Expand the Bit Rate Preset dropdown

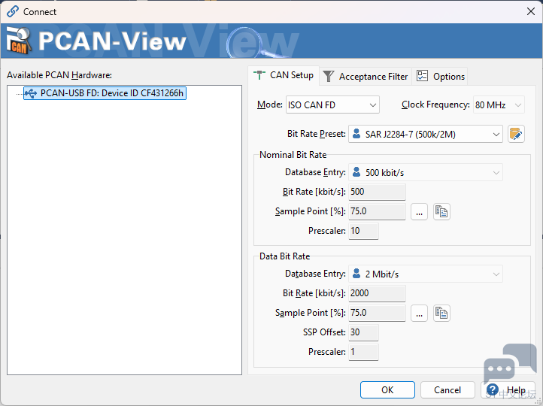425,135
